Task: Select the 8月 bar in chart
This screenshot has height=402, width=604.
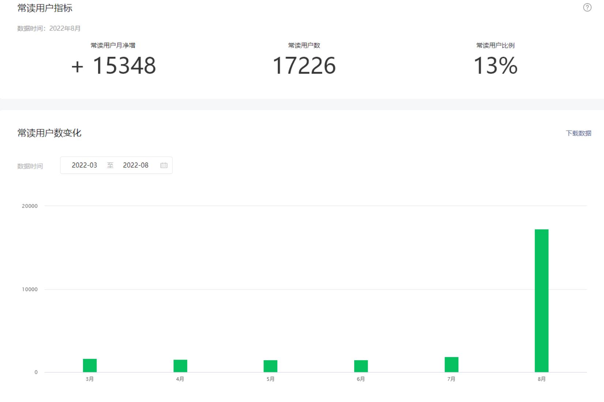Action: 541,301
